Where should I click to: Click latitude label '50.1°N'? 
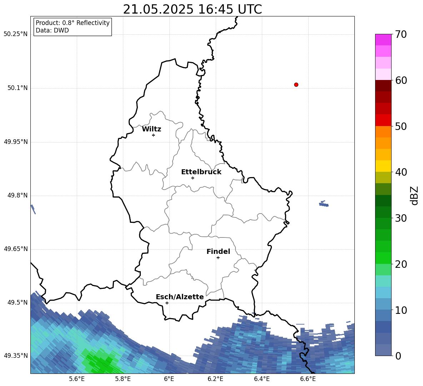(x=18, y=88)
